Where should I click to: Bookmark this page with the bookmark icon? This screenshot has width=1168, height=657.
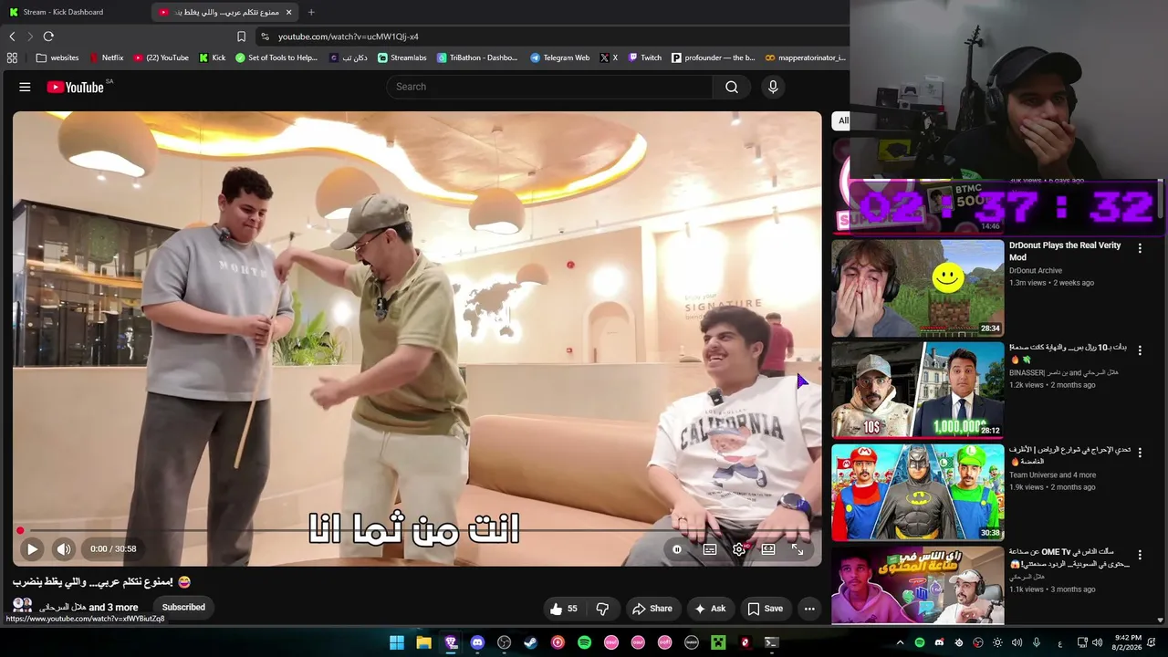coord(241,36)
